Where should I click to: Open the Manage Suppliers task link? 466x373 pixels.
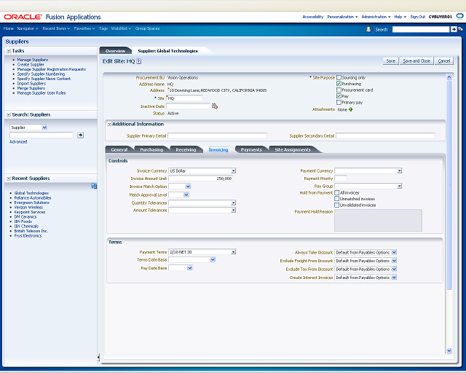(32, 60)
